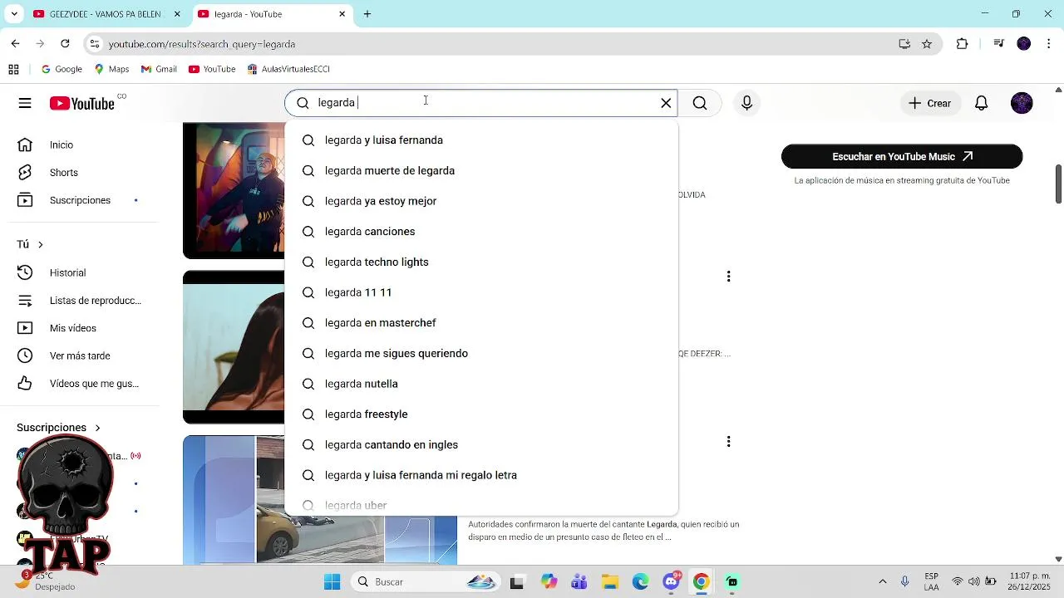
Task: Open the AulasVirtualesECCI bookmark
Action: [288, 69]
